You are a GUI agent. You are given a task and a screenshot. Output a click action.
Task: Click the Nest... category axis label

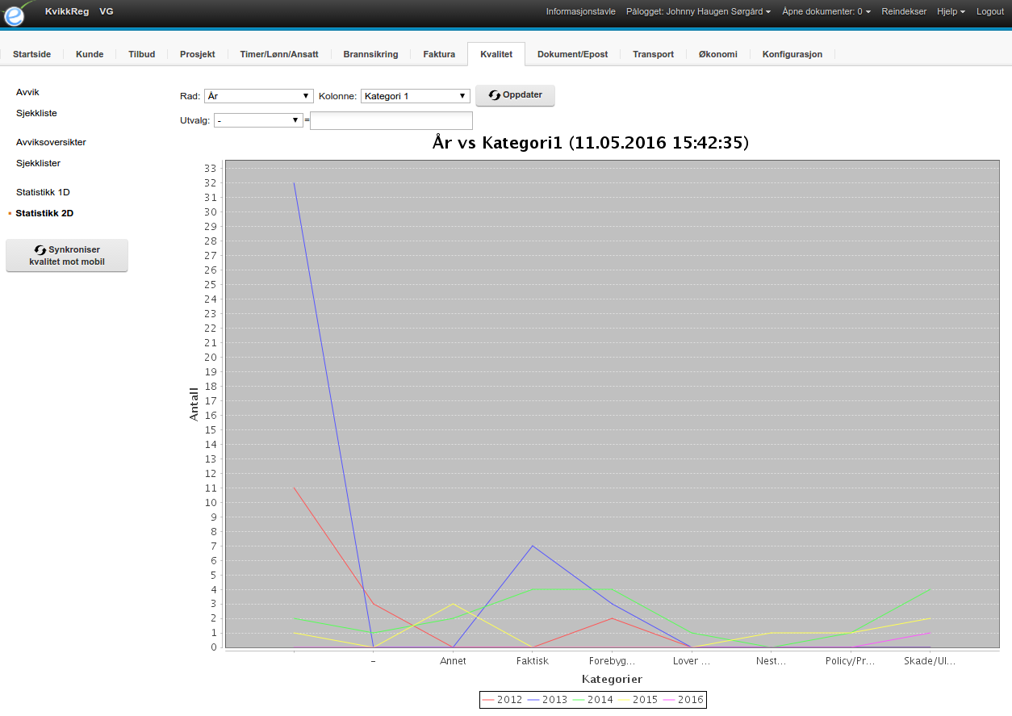(x=771, y=660)
